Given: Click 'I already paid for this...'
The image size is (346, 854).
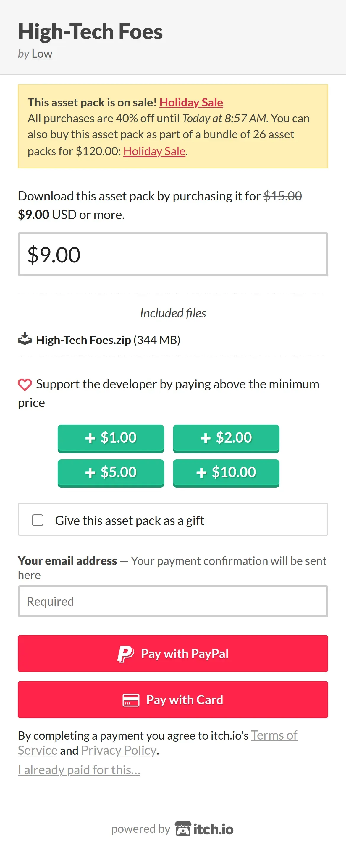Looking at the screenshot, I should click(x=79, y=770).
